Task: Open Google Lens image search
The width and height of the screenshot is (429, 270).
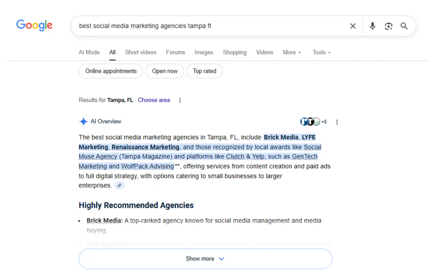Action: click(x=388, y=26)
